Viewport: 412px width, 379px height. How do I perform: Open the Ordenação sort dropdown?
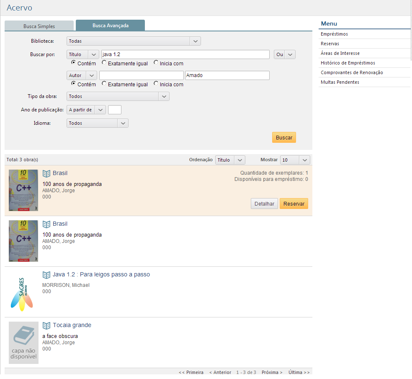pos(230,160)
